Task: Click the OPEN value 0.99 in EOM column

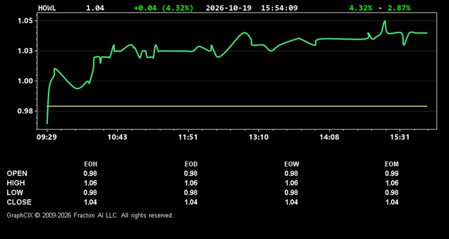Action: 392,173
